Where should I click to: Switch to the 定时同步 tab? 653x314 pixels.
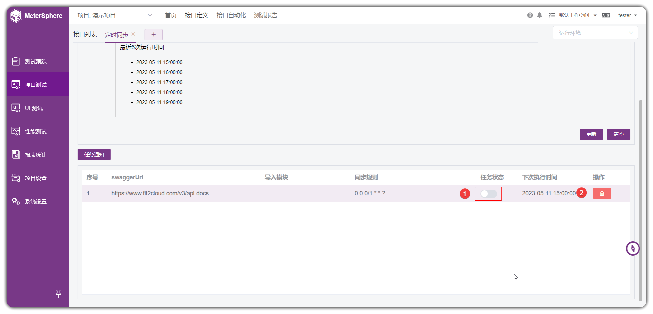(116, 35)
